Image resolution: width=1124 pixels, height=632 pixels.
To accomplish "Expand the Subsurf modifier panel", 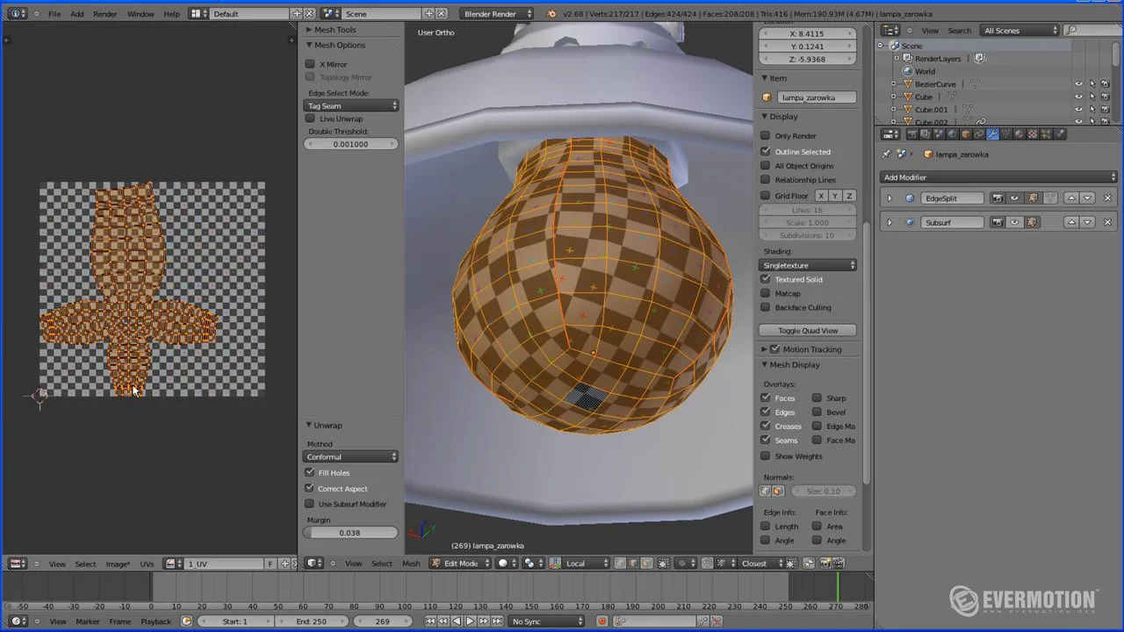I will tap(890, 222).
